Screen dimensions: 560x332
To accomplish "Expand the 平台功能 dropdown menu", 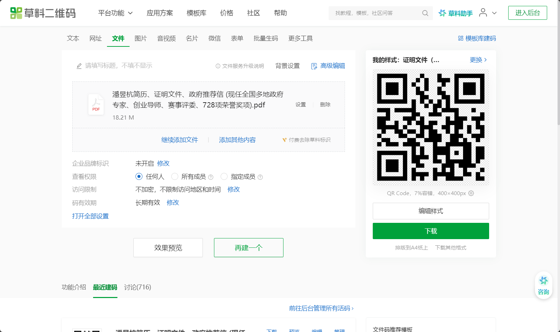I will (115, 13).
